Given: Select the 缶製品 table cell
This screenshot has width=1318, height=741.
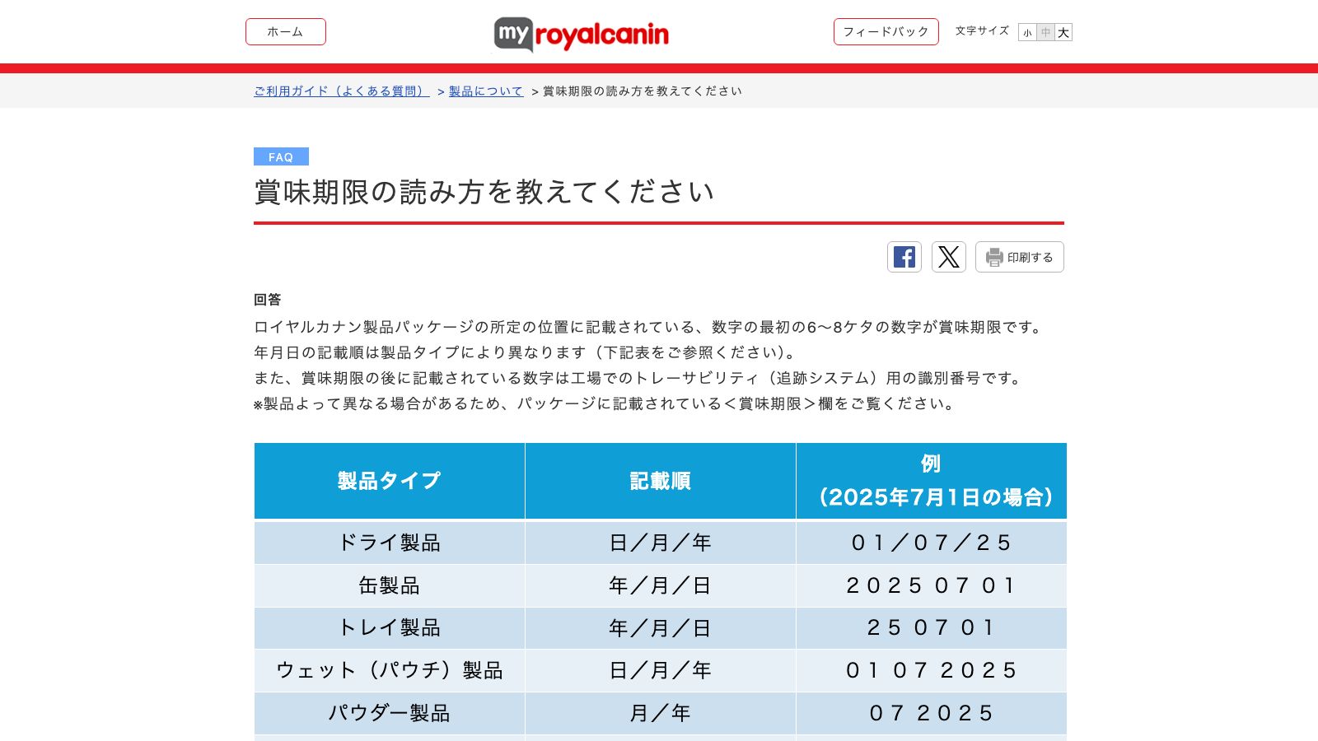Looking at the screenshot, I should point(389,585).
